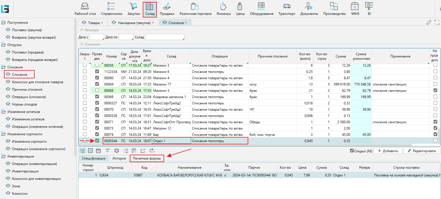441x199 pixels.
Task: Toggle the Открыт (F6) checkbox
Action: click(x=352, y=151)
